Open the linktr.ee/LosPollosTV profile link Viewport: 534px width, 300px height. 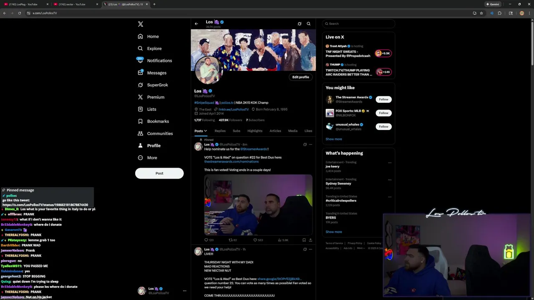pos(234,110)
